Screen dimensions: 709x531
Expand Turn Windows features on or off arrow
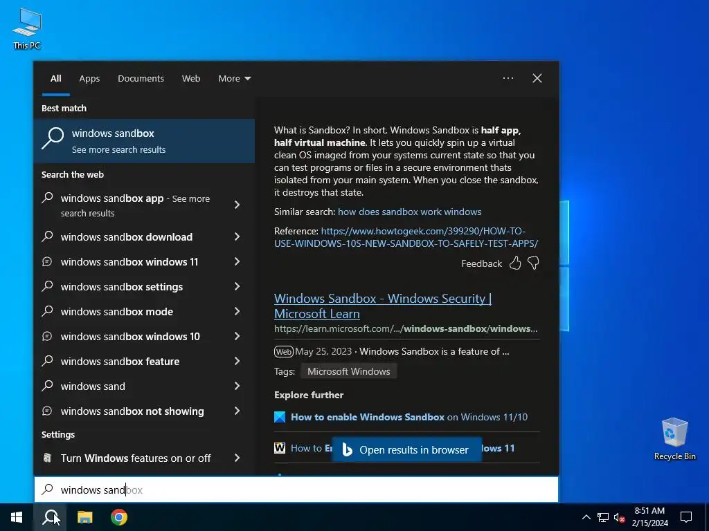(x=237, y=458)
